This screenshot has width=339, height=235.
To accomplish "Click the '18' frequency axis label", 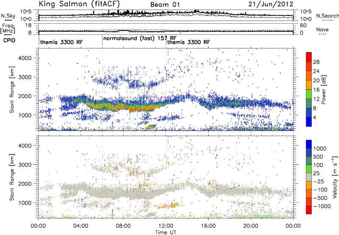I will coord(28,25).
